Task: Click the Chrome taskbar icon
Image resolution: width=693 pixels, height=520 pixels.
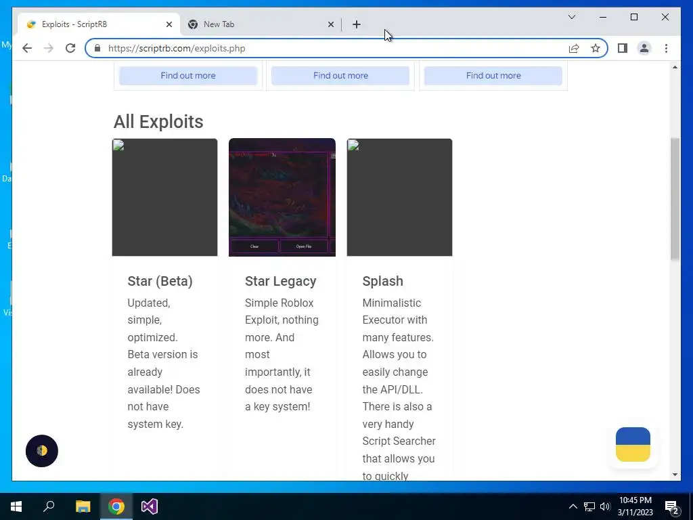Action: (116, 506)
